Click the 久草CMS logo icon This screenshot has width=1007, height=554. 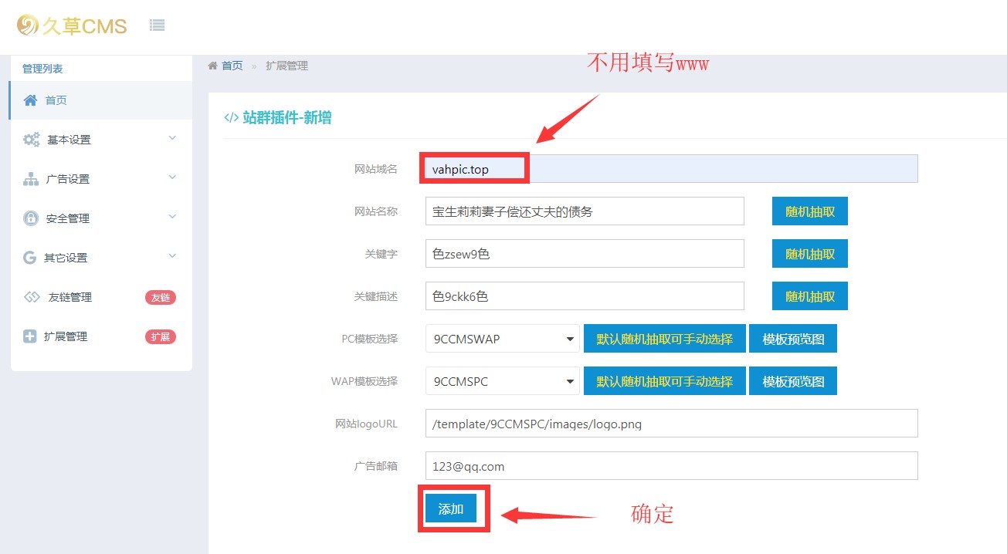[25, 24]
